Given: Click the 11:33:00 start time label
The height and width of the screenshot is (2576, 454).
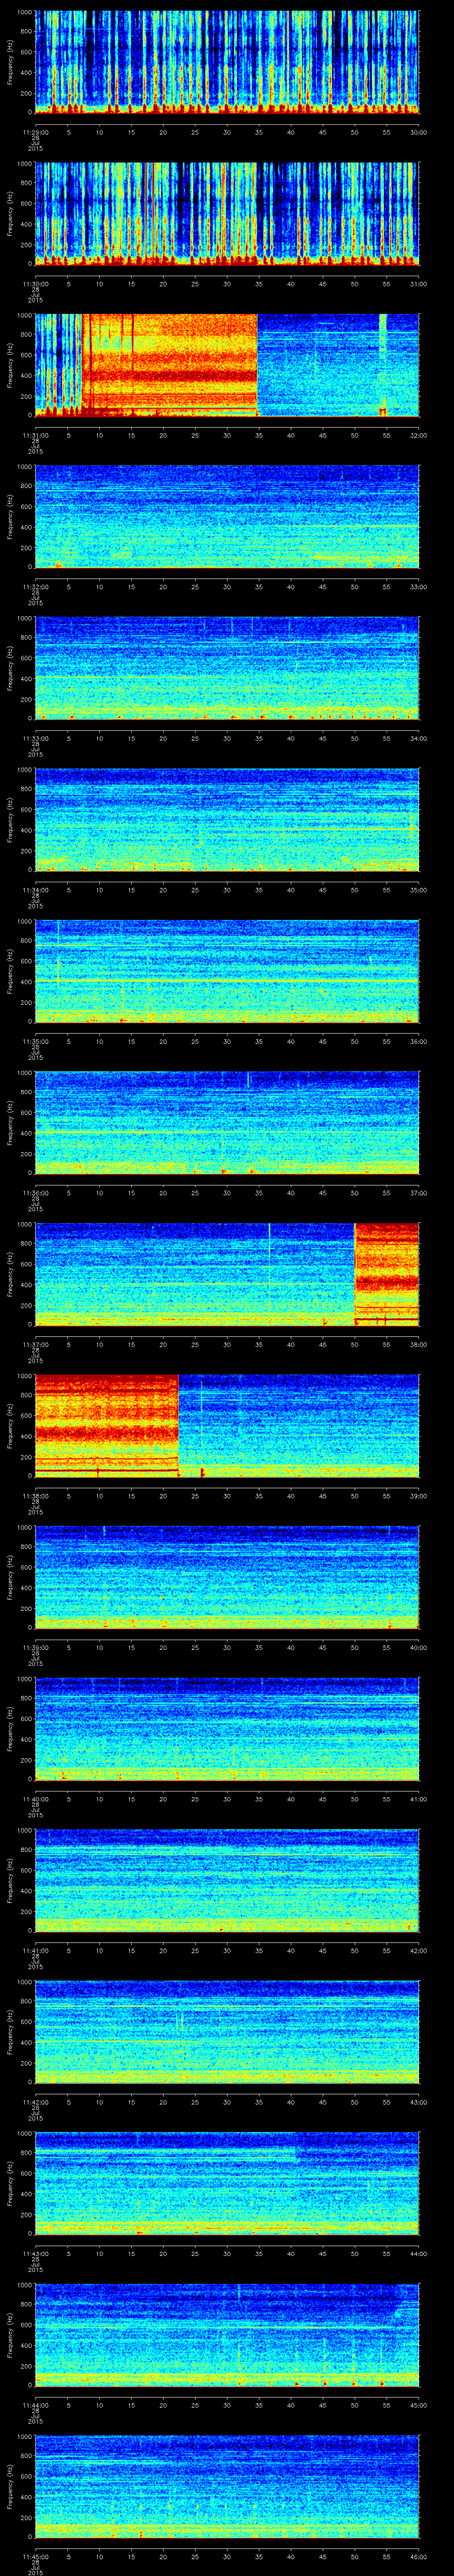Looking at the screenshot, I should [35, 737].
